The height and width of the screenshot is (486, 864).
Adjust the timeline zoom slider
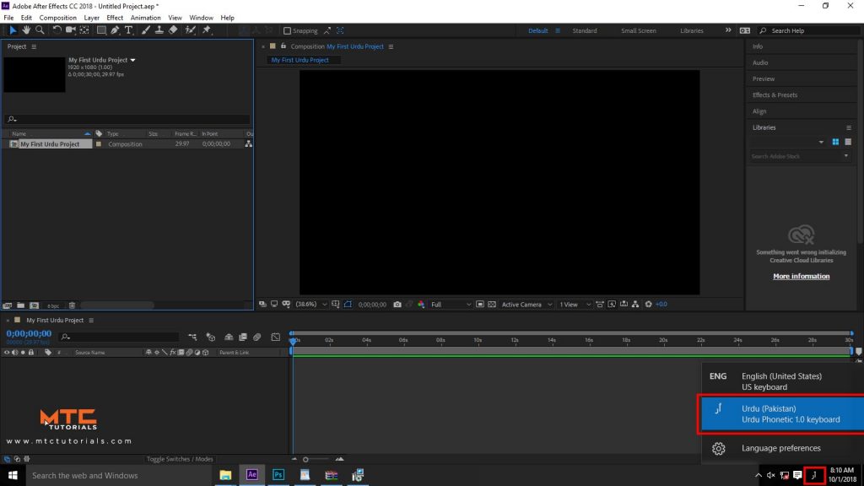pyautogui.click(x=305, y=459)
